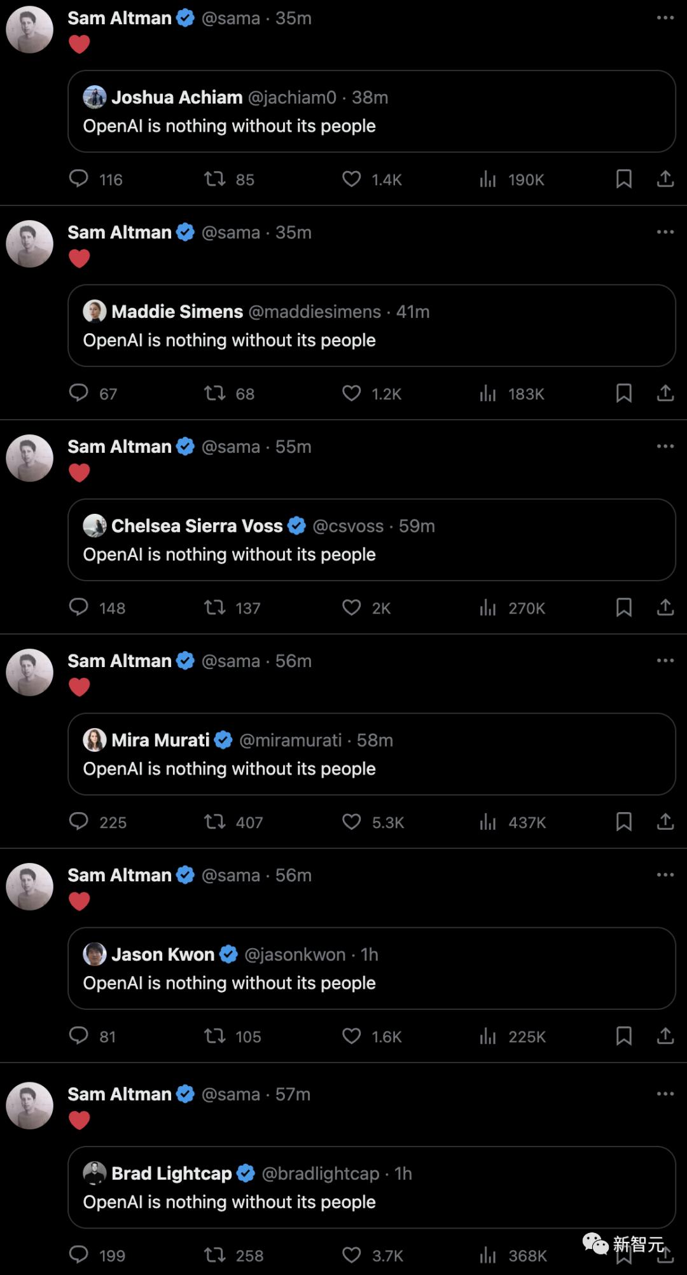Viewport: 687px width, 1275px height.
Task: Expand more options on the Brad Lightcap quote tweet
Action: click(665, 1094)
